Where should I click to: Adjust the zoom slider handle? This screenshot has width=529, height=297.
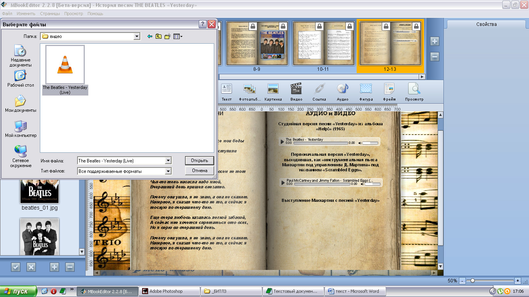click(x=472, y=281)
